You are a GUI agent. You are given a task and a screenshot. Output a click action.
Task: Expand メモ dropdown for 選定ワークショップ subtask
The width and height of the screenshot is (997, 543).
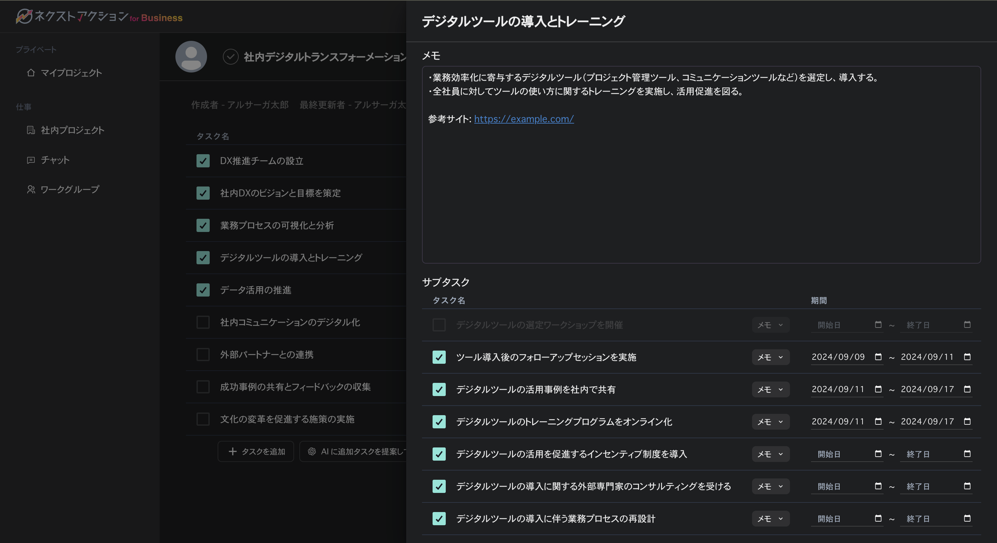(x=770, y=325)
